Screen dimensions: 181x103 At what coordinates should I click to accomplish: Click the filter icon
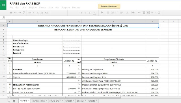point(152,13)
